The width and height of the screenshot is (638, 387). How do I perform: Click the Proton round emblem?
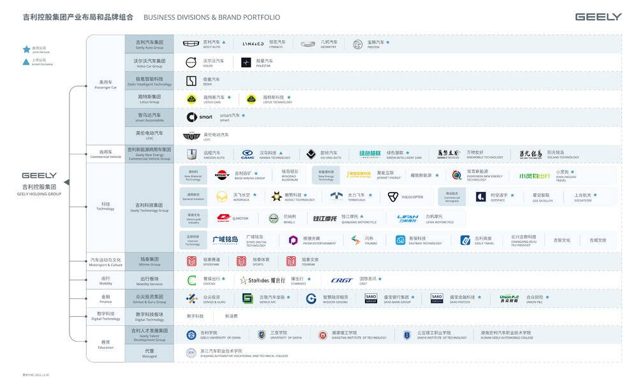[x=358, y=44]
